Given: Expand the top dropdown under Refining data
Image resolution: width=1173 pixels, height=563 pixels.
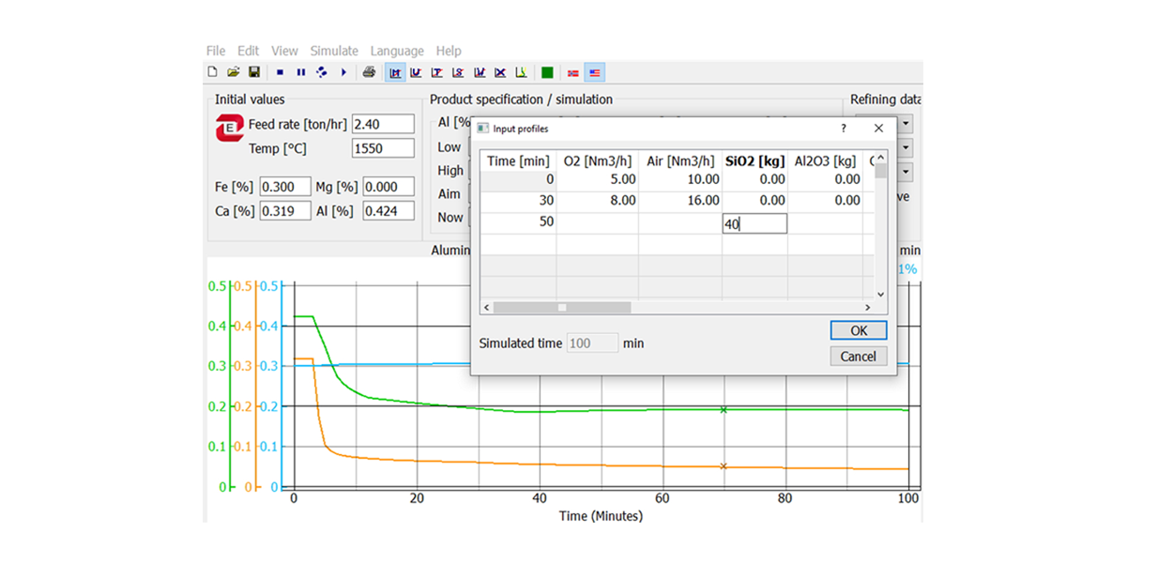Looking at the screenshot, I should pyautogui.click(x=906, y=124).
